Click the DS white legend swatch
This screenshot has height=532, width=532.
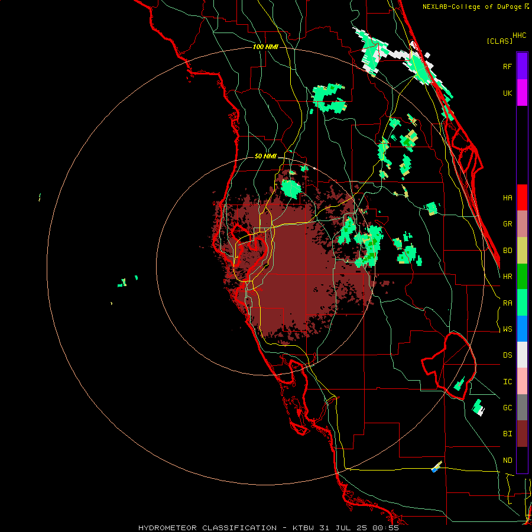[522, 355]
